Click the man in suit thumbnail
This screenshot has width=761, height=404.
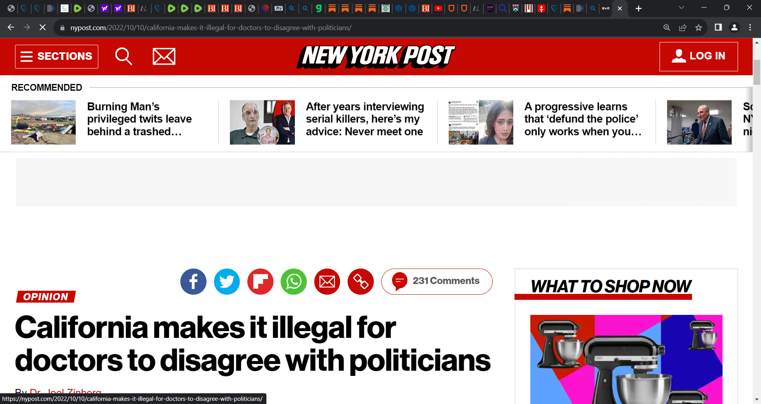(699, 122)
